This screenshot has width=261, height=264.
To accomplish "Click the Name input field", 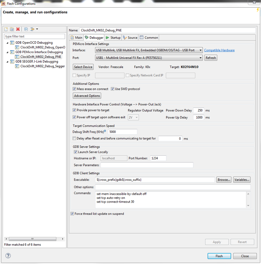I will coord(167,30).
